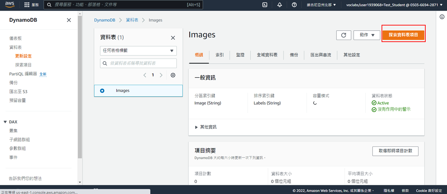Viewport: 447px width, 194px height.
Task: Open the voclabs account menu
Action: tap(394, 5)
